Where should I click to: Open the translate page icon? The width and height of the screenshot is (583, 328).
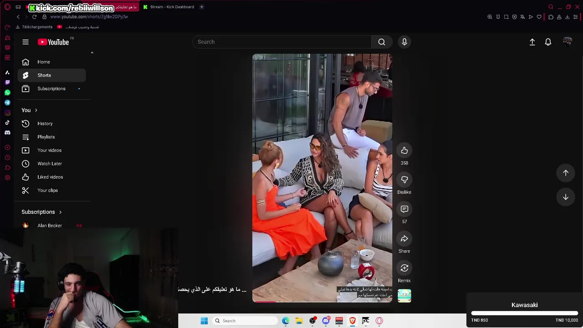pyautogui.click(x=522, y=17)
